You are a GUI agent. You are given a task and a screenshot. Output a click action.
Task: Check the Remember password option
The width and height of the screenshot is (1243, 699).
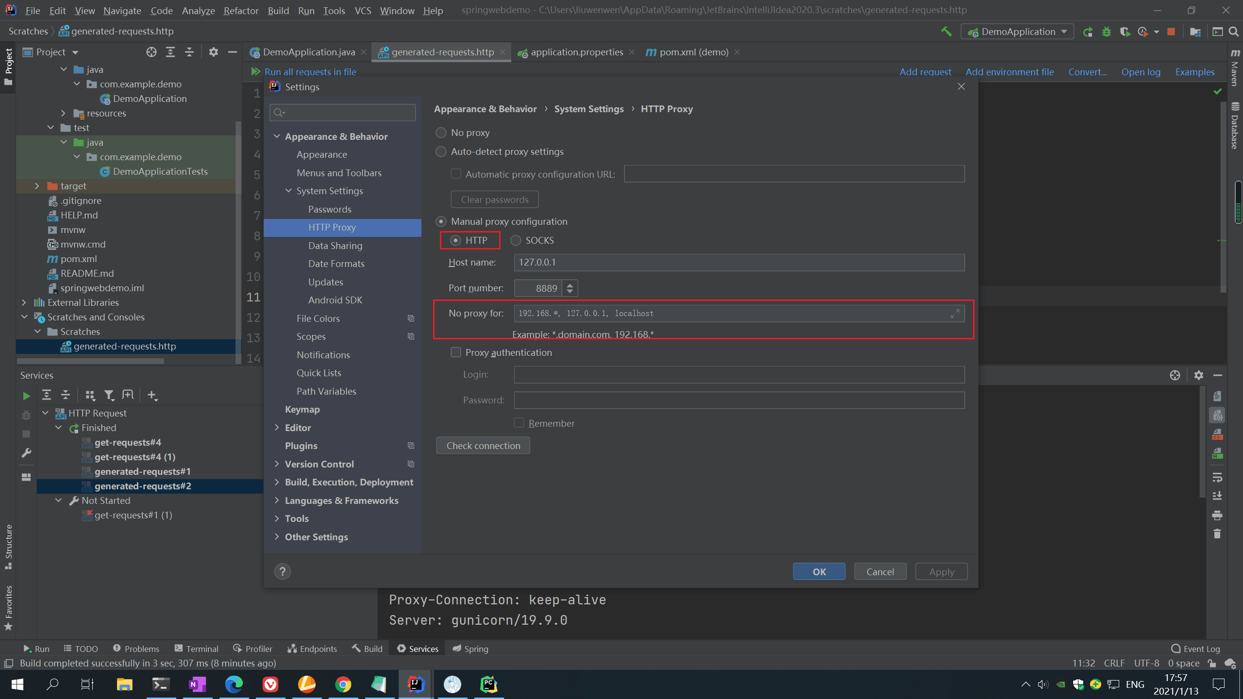click(x=519, y=423)
